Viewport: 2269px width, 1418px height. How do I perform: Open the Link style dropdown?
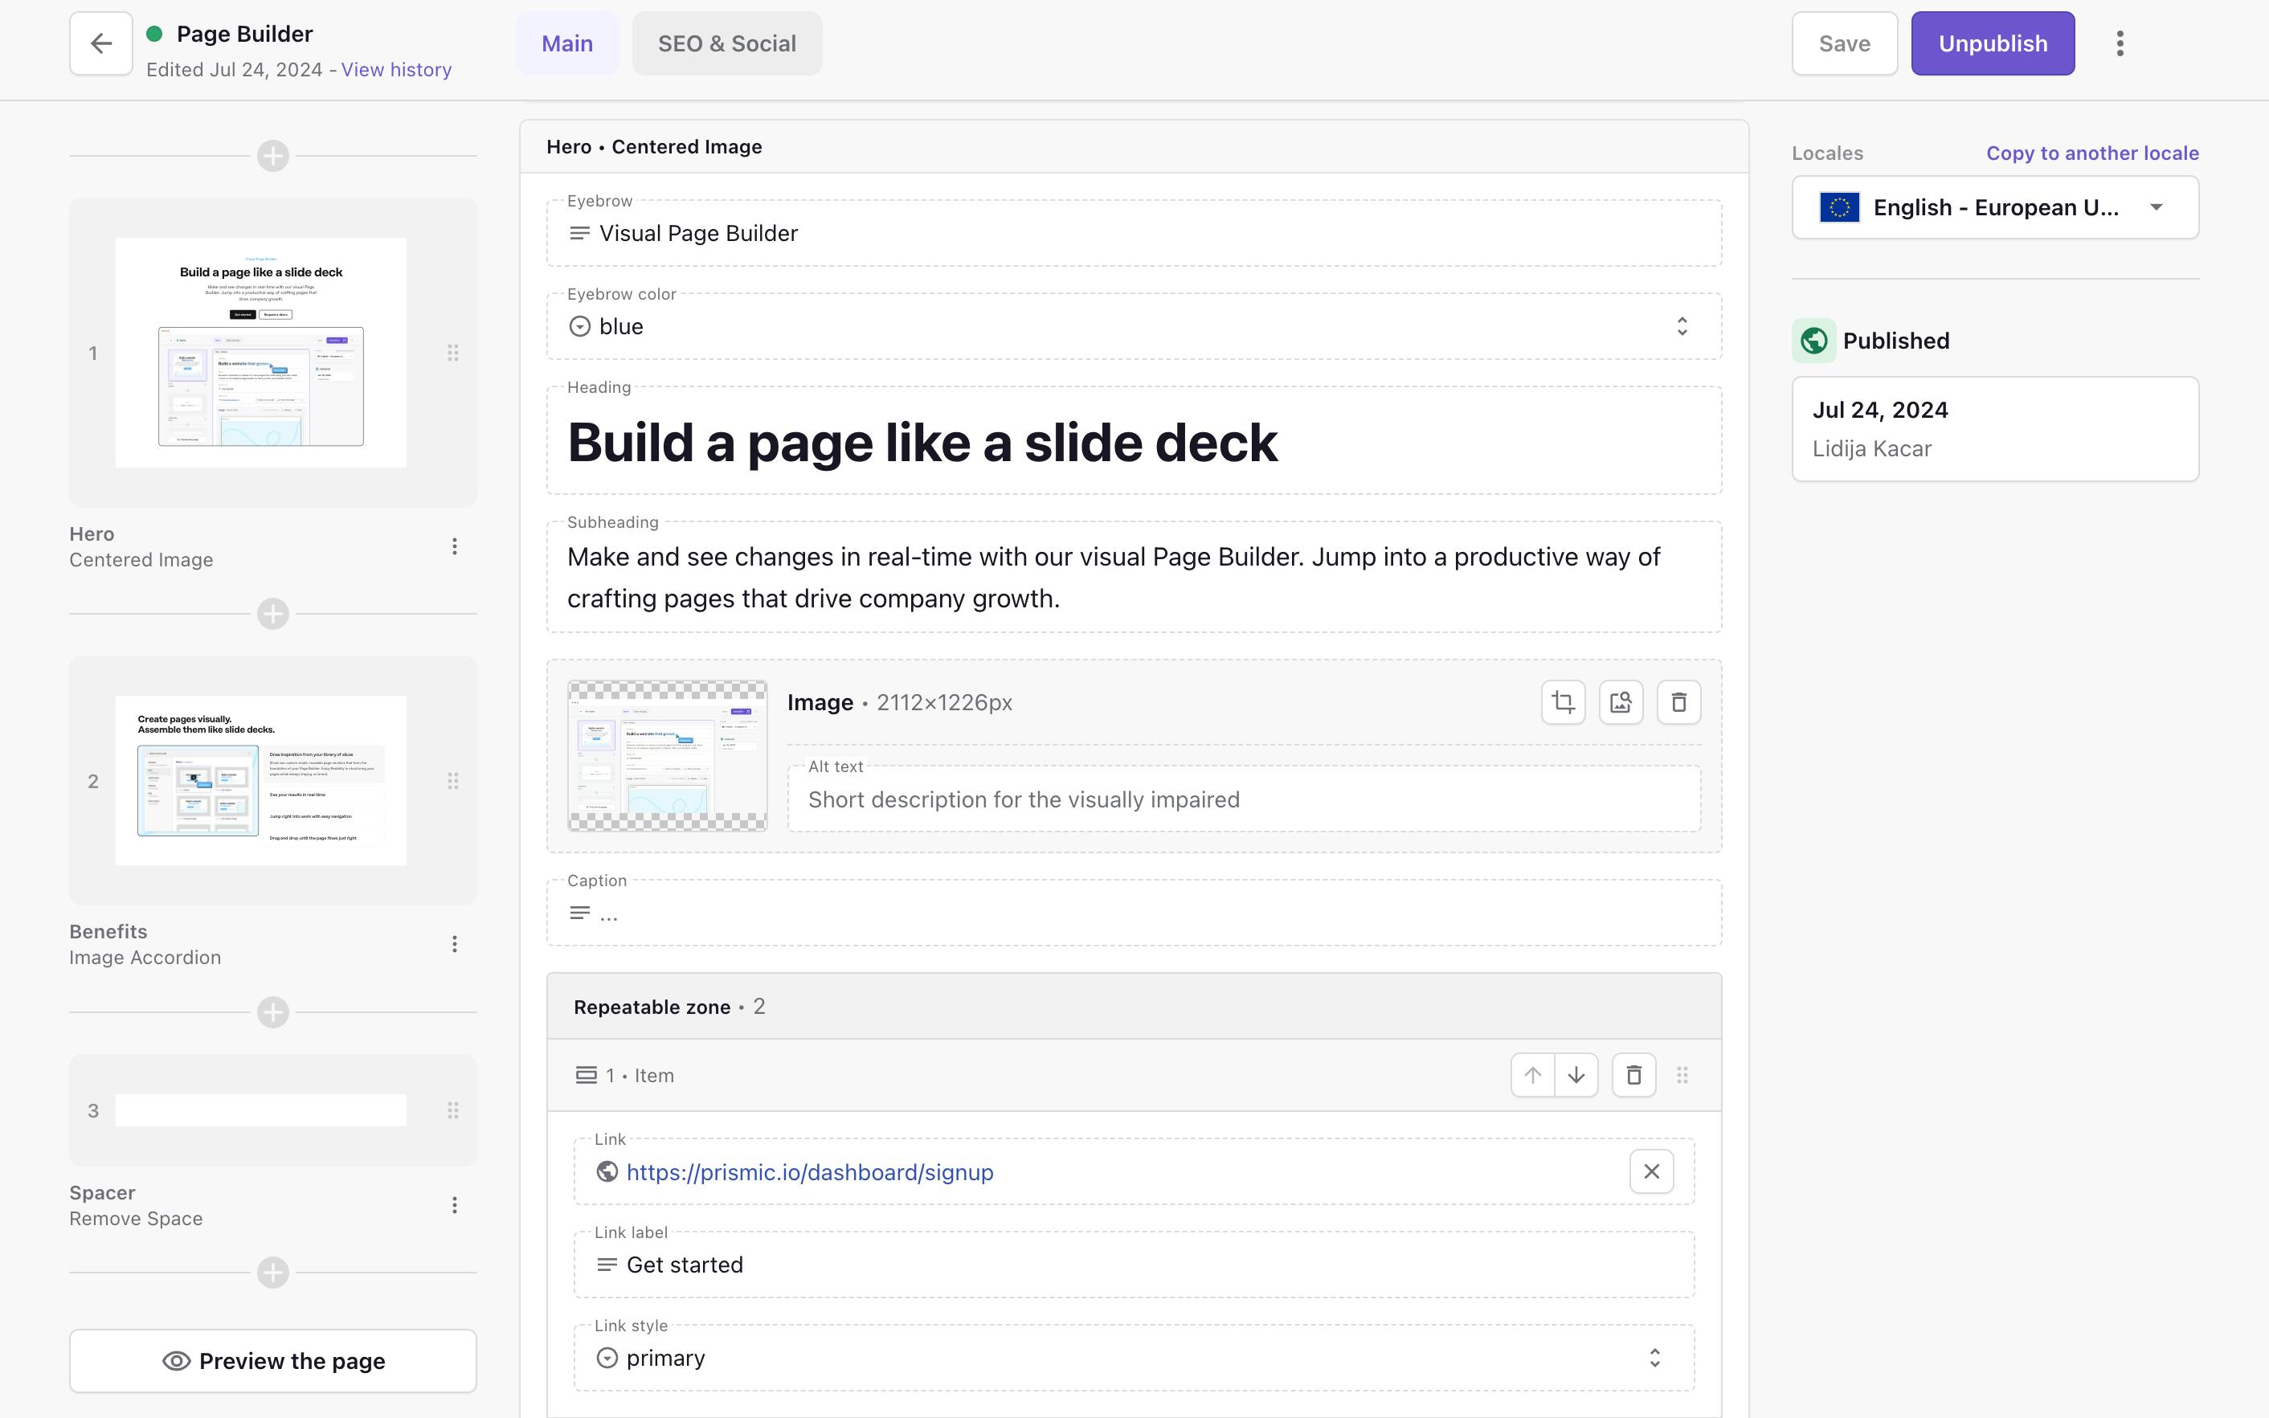click(x=1134, y=1357)
